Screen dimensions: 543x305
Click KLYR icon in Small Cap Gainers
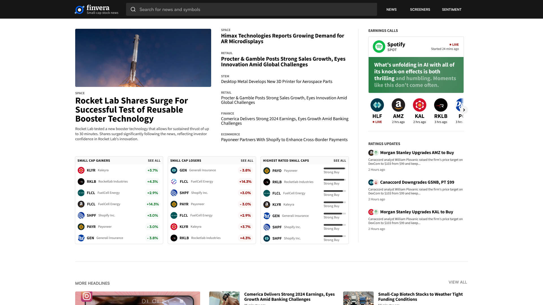tap(81, 170)
